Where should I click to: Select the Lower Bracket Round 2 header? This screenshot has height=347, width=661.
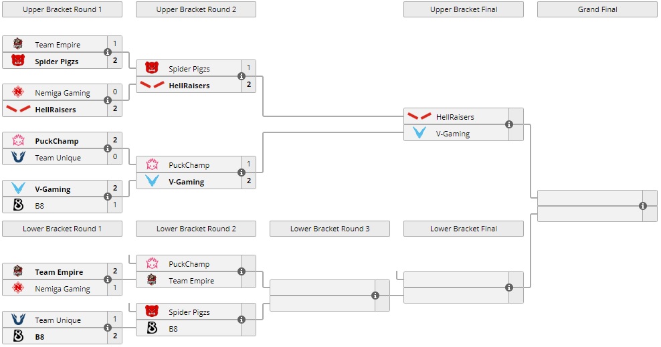coord(196,229)
